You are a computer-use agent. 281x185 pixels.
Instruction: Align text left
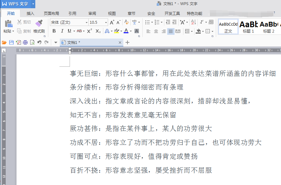point(148,31)
